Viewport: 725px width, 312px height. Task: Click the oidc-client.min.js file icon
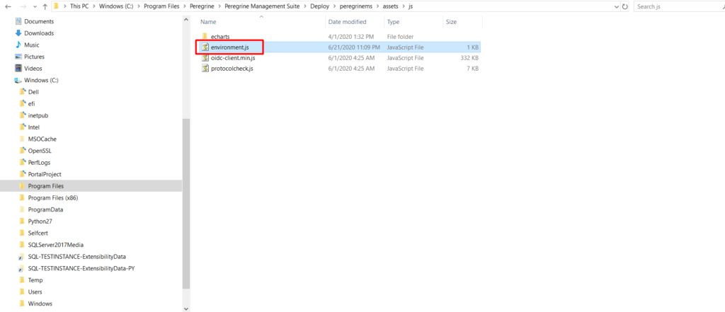pos(205,57)
